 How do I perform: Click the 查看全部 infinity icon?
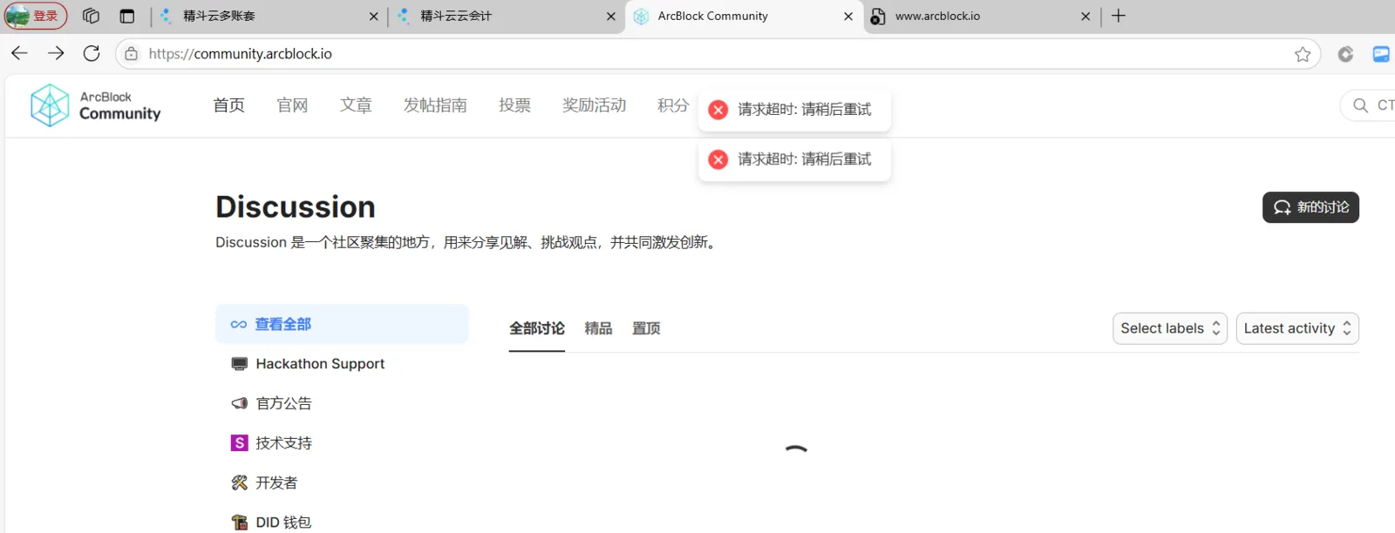click(239, 324)
